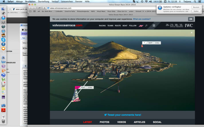Follow the 'What are cookies?' link
Screen dimensions: 204x127
coord(142,19)
